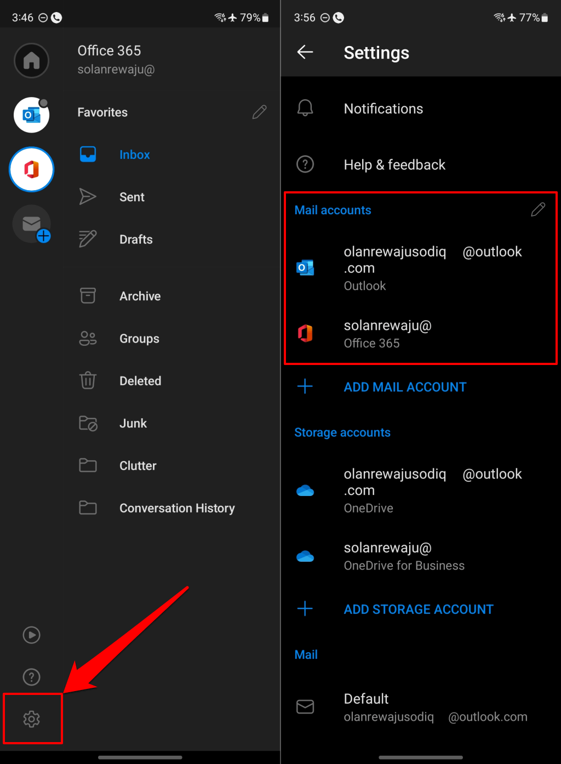Screen dimensions: 561x764
Task: Tap the play button icon in sidebar
Action: (x=31, y=635)
